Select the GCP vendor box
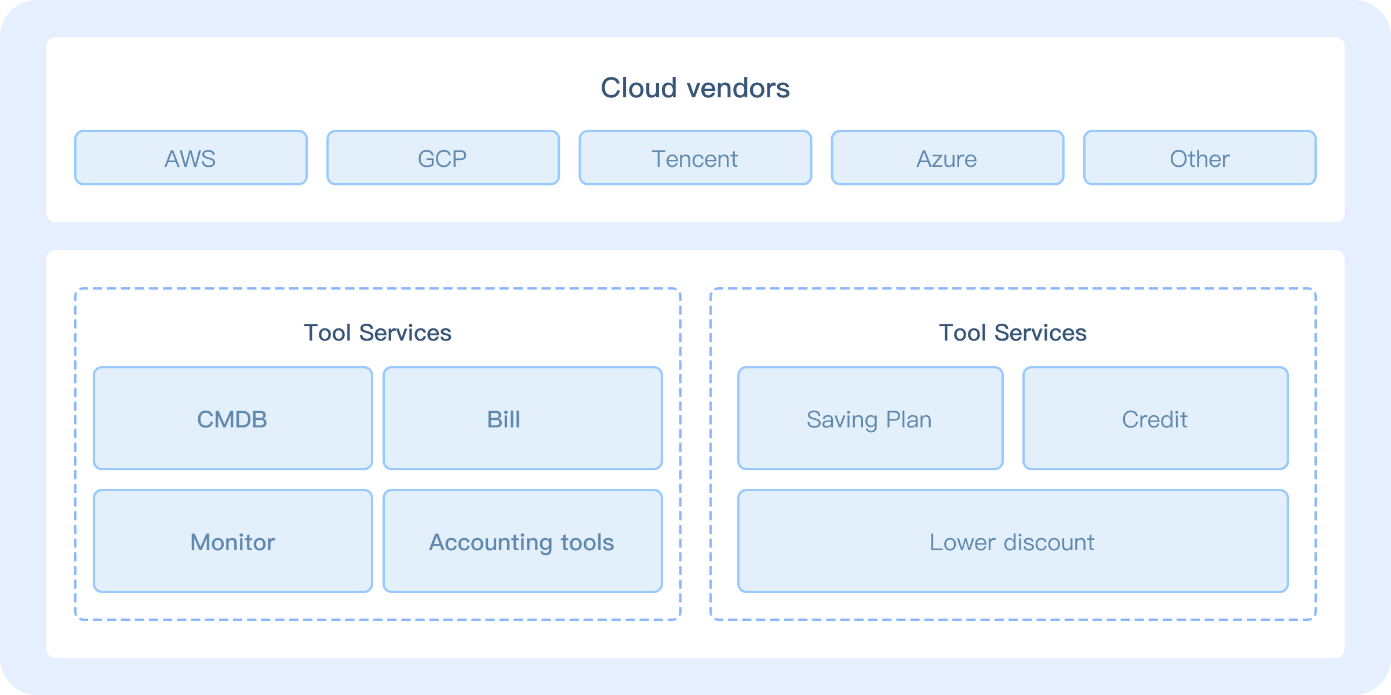1391x695 pixels. point(443,158)
